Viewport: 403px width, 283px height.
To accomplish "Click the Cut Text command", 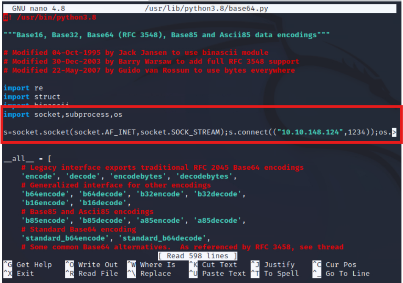I will [219, 265].
